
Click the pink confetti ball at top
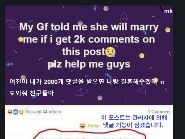pos(106,8)
